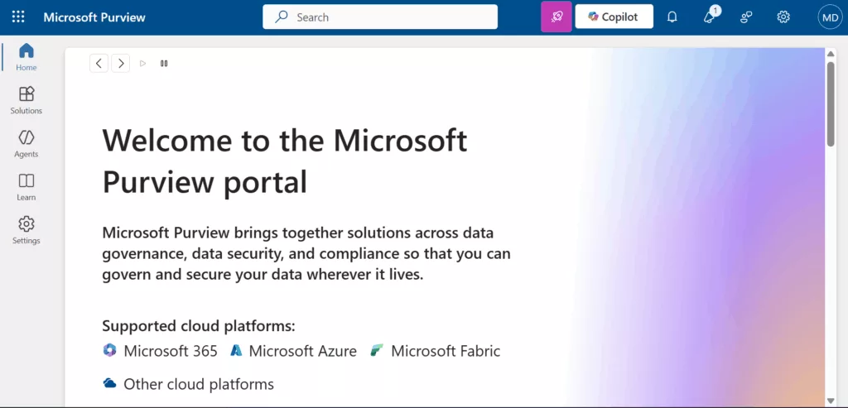Click the Microsoft Fabric label
The height and width of the screenshot is (408, 848).
(446, 351)
